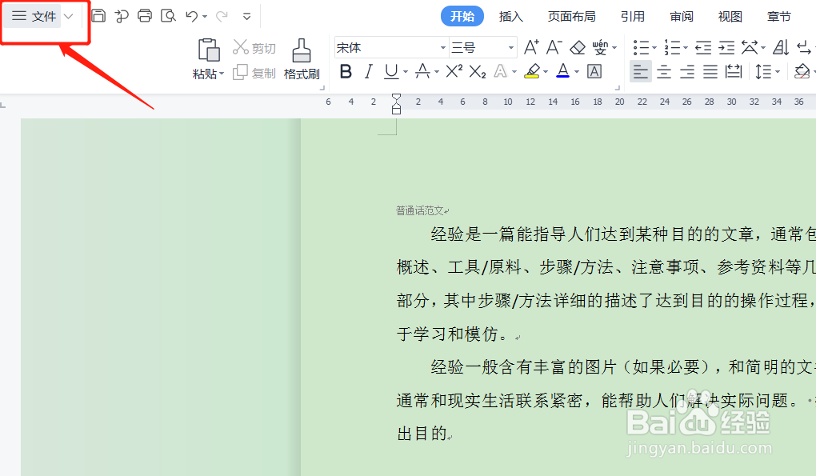Image resolution: width=816 pixels, height=476 pixels.
Task: Clear formatting with the eraser icon
Action: click(x=578, y=47)
